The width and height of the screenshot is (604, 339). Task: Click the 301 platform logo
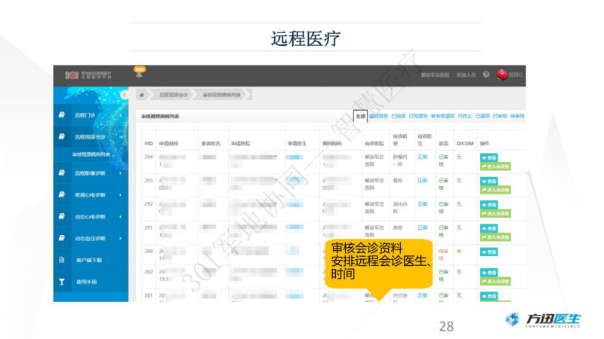88,75
